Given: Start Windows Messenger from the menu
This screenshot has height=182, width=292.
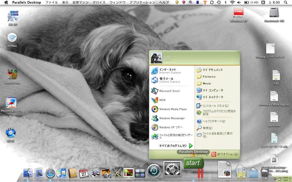Looking at the screenshot, I should tap(168, 118).
